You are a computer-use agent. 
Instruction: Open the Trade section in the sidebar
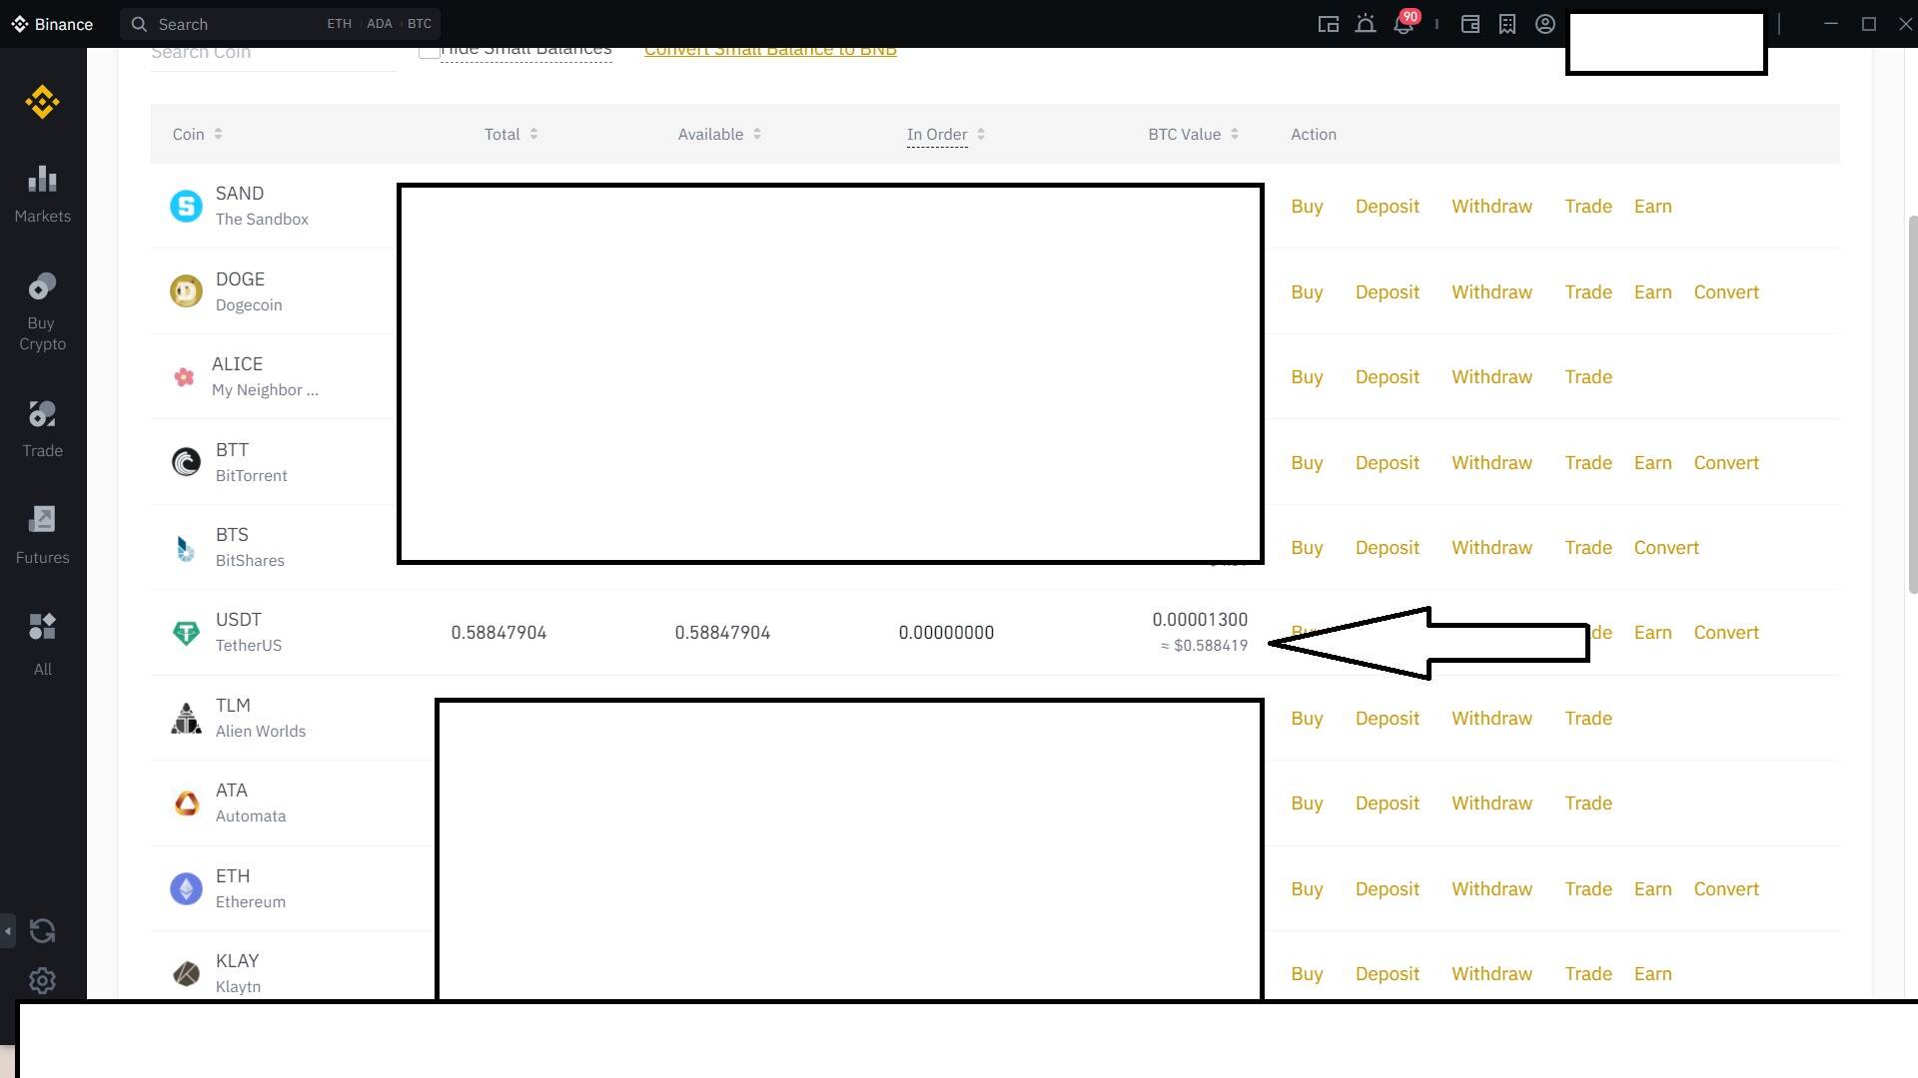42,429
